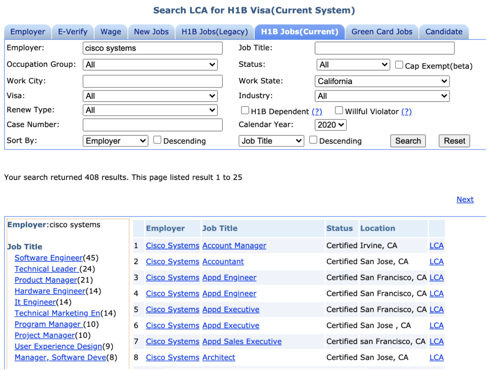Select the Wage tab
The height and width of the screenshot is (370, 493).
coord(111,32)
